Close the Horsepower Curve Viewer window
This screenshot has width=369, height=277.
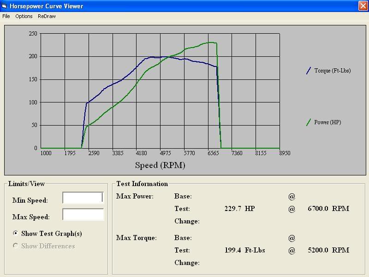tap(363, 6)
